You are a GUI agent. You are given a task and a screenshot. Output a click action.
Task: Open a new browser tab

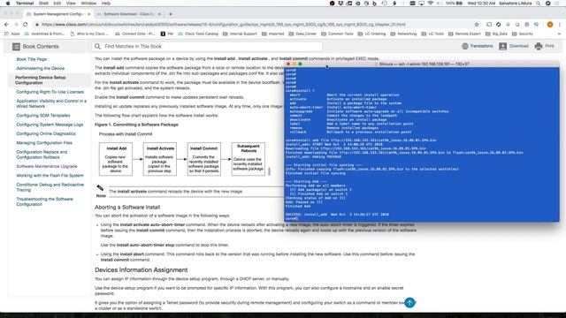171,14
